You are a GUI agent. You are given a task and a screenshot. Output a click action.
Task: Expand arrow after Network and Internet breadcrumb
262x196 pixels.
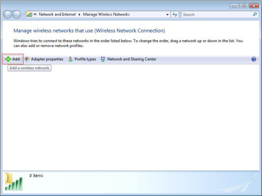click(x=80, y=15)
